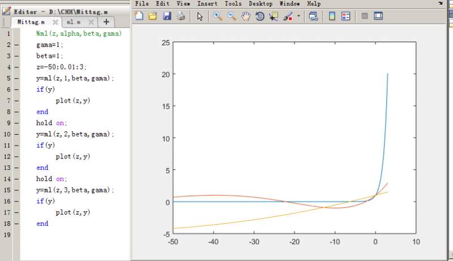This screenshot has width=453, height=261.
Task: Click the code line gama=1;
Action: (x=49, y=45)
